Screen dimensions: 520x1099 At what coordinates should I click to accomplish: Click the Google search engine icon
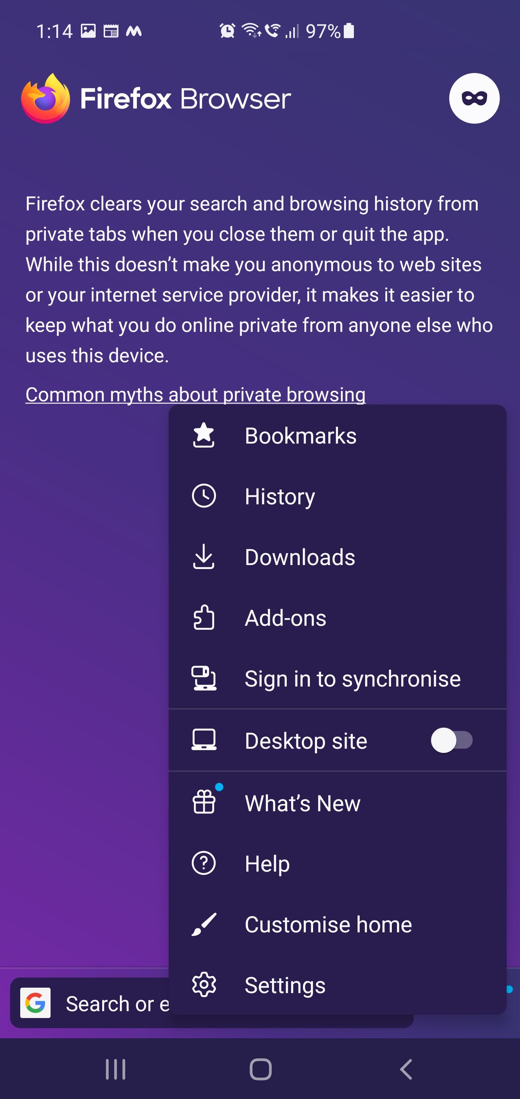click(x=36, y=1004)
